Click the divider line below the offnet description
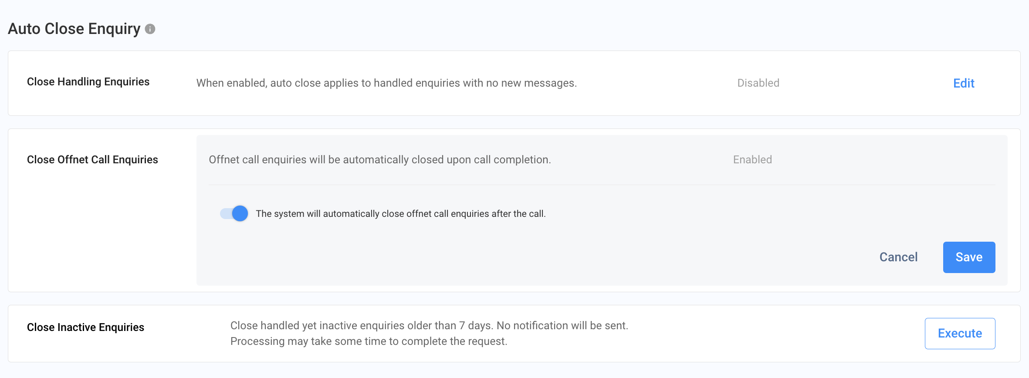Viewport: 1029px width, 378px height. point(601,185)
